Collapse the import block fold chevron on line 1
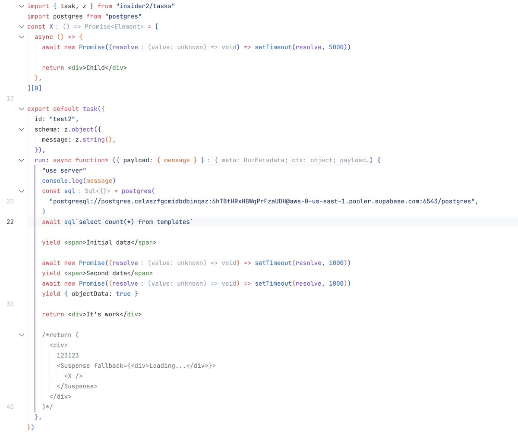Image resolution: width=518 pixels, height=435 pixels. pos(21,6)
